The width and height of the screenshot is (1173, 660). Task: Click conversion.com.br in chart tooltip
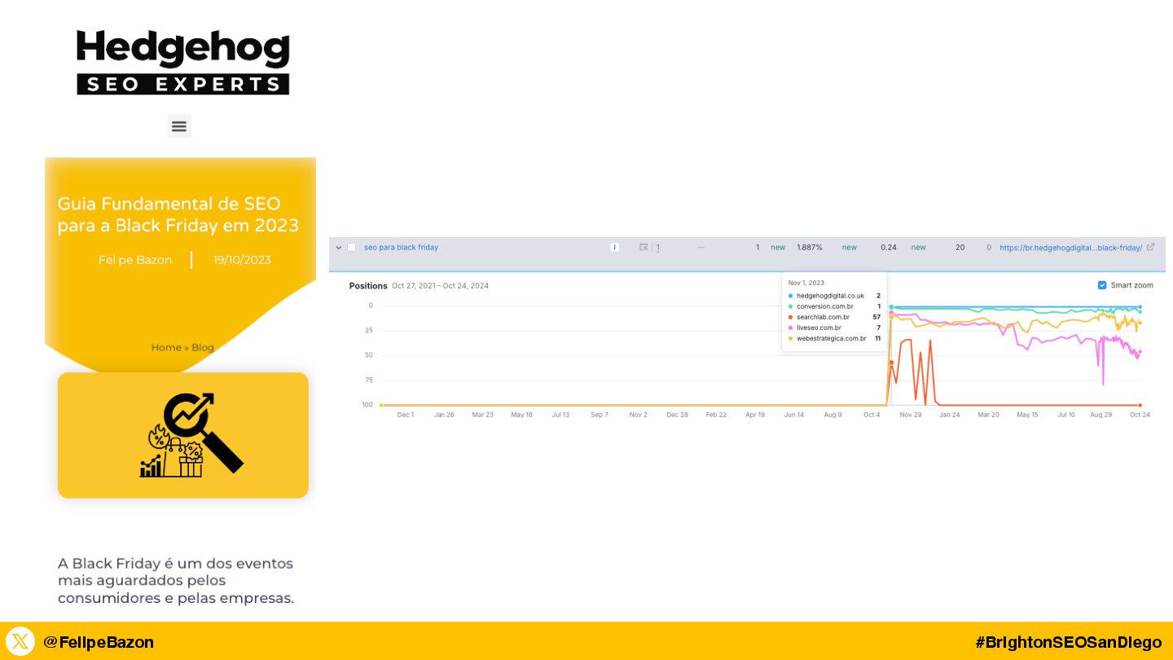point(824,306)
